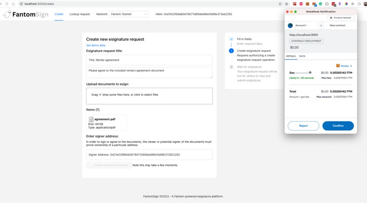Select the DATA tab in MetaMask
The height and width of the screenshot is (203, 367).
click(302, 56)
